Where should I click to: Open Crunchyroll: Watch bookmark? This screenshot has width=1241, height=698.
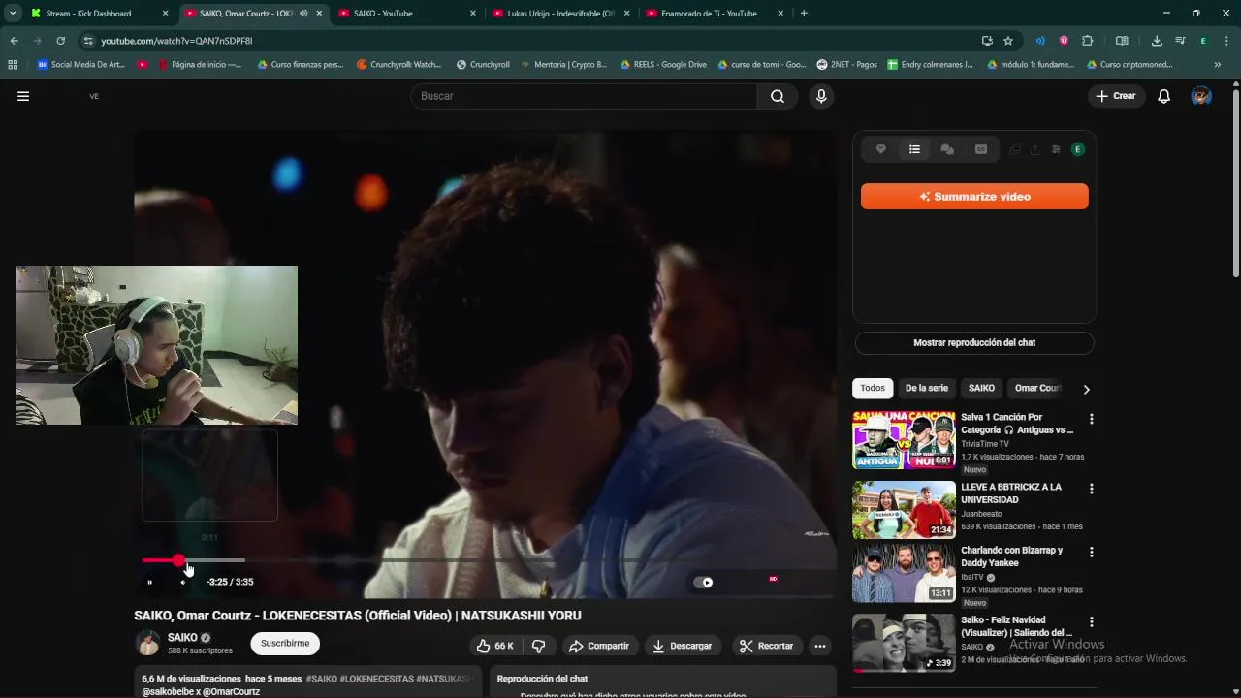(398, 65)
